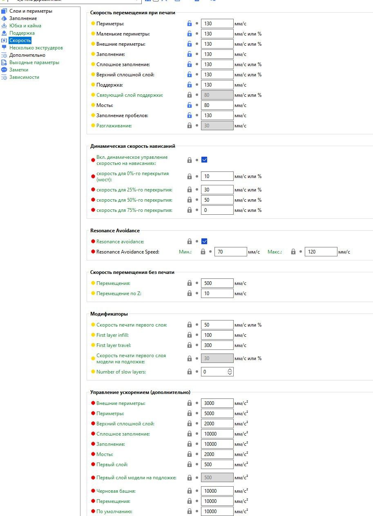Uncheck the Resonance avoidance checkbox
This screenshot has height=516, width=373.
[x=204, y=241]
